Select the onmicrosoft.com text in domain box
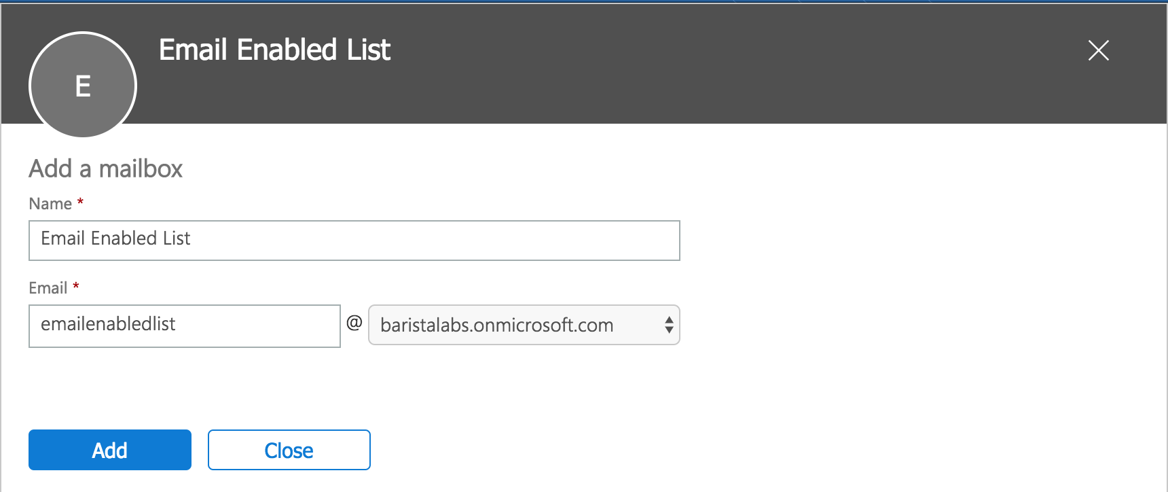 click(543, 325)
